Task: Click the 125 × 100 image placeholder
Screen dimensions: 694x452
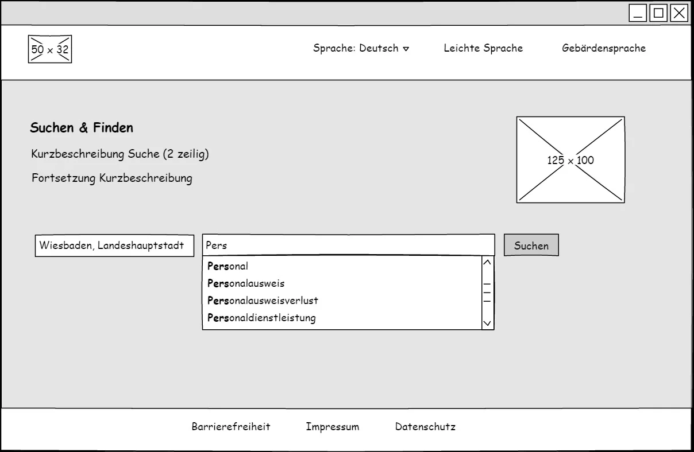Action: click(x=570, y=160)
